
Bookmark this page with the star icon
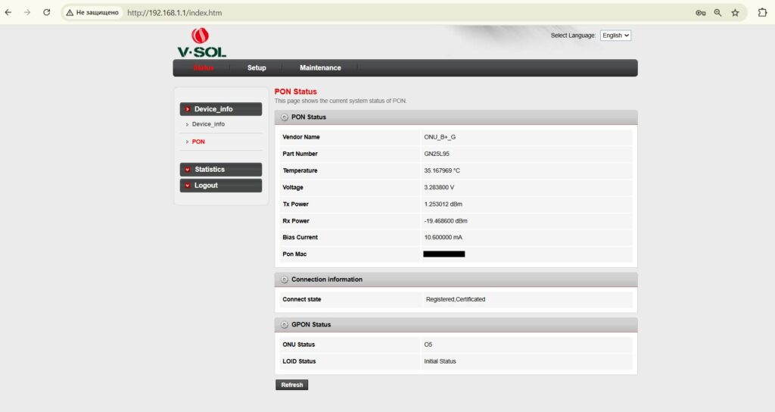point(735,13)
